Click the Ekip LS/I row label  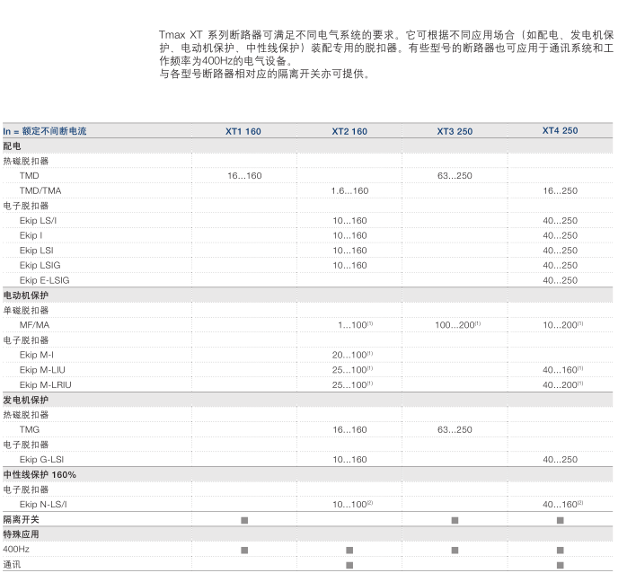(38, 221)
